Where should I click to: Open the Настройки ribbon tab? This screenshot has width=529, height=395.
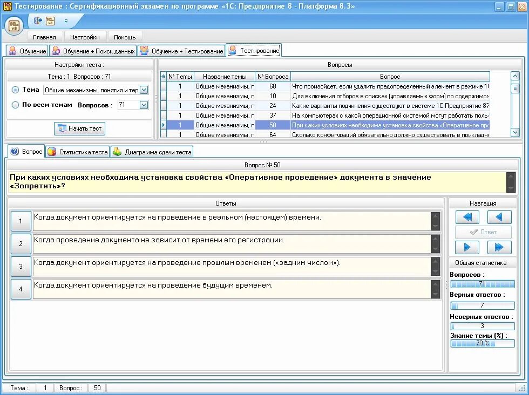85,37
